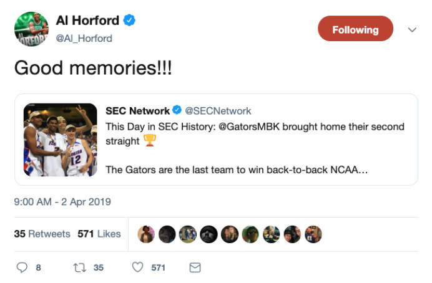Screen dimensions: 432x283
Task: Open Al Horford's profile avatar
Action: [x=31, y=29]
